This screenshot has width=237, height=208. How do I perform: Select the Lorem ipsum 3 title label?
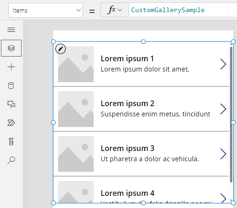pyautogui.click(x=127, y=148)
